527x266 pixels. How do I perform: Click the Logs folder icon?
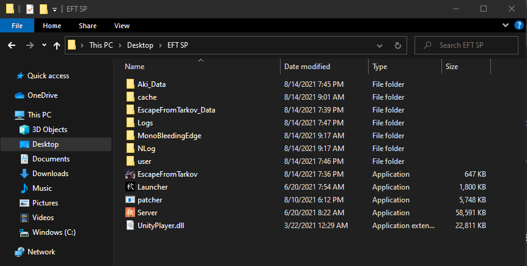click(130, 122)
